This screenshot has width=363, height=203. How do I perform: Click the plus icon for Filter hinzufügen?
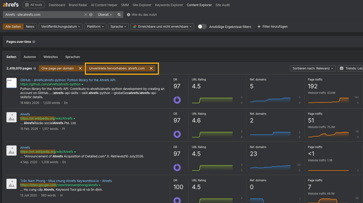pyautogui.click(x=259, y=27)
